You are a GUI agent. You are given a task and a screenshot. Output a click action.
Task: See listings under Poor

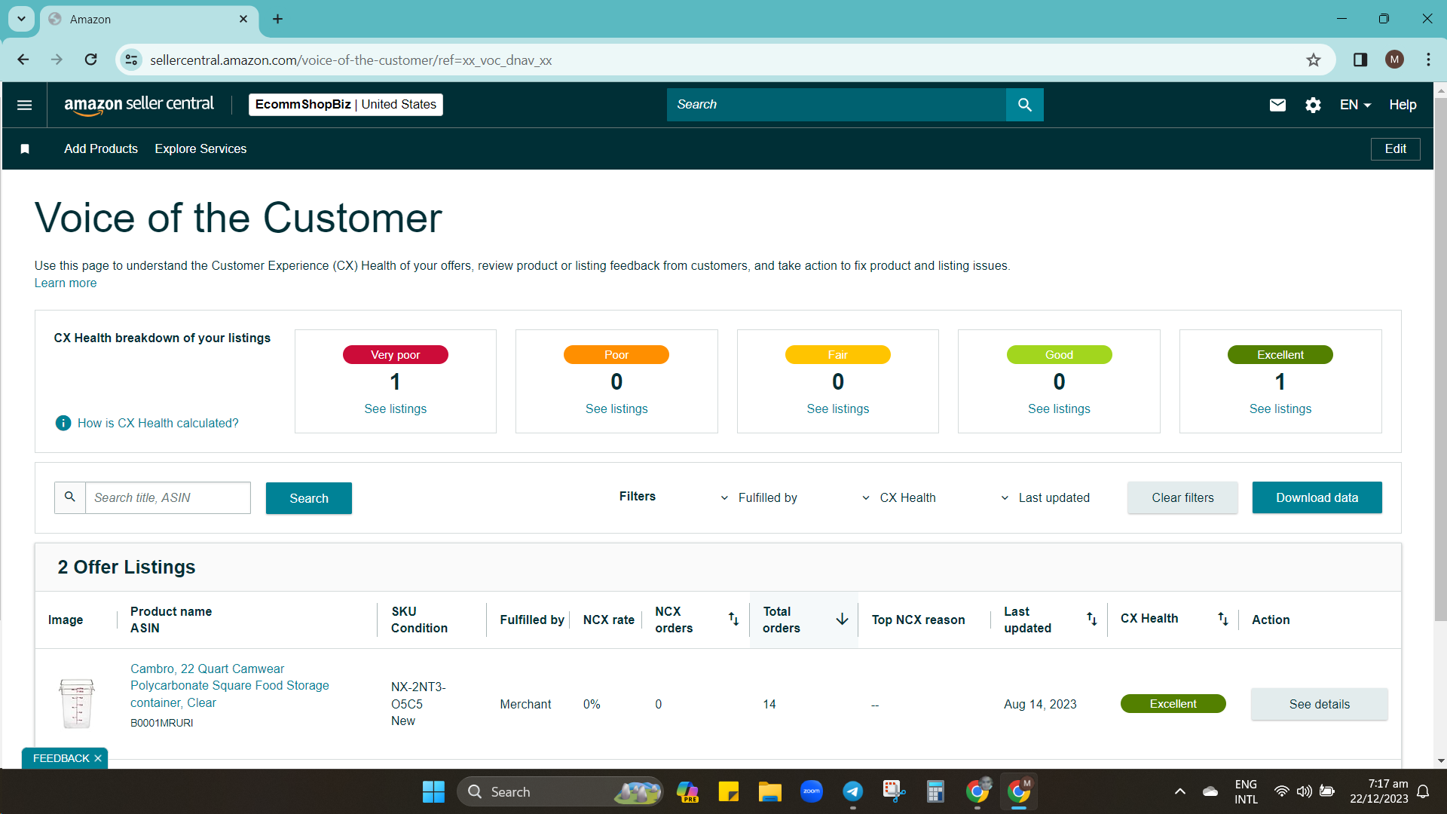pos(616,409)
